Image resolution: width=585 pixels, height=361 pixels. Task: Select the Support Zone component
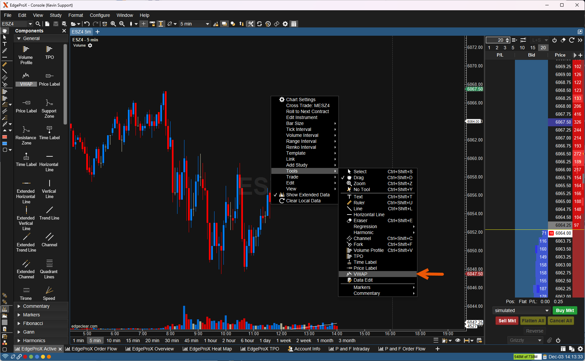click(x=49, y=103)
